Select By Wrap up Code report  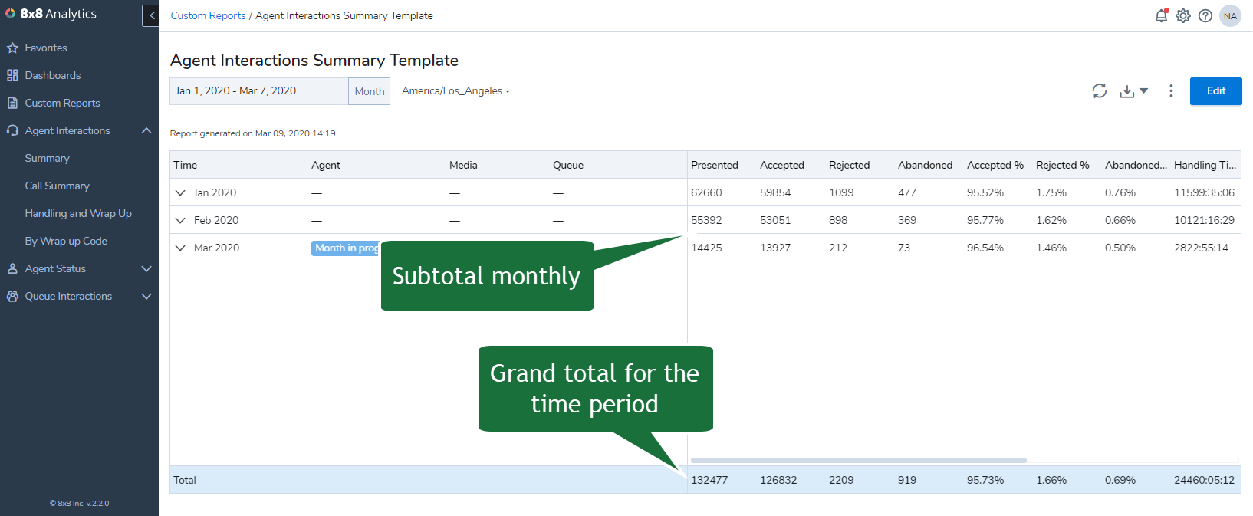66,241
